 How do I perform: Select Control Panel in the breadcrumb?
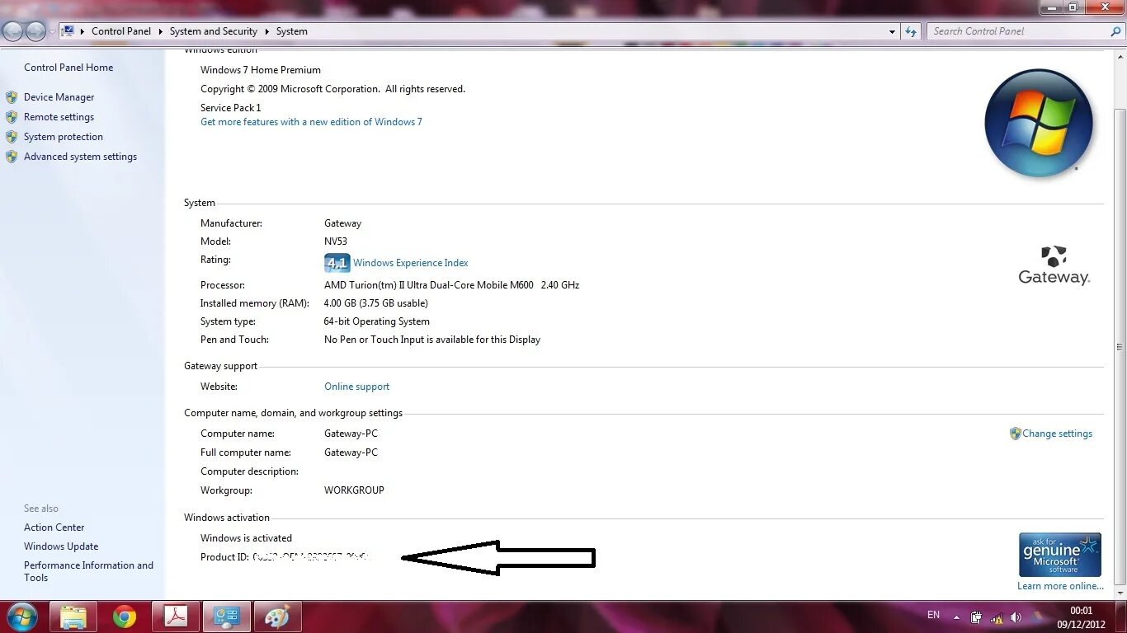[x=121, y=31]
